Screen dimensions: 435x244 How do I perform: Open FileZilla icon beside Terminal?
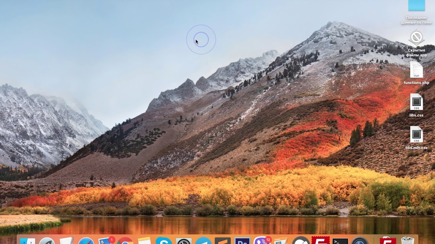coord(320,241)
